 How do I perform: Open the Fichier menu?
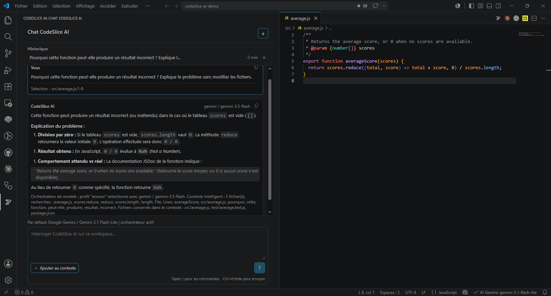[x=21, y=6]
